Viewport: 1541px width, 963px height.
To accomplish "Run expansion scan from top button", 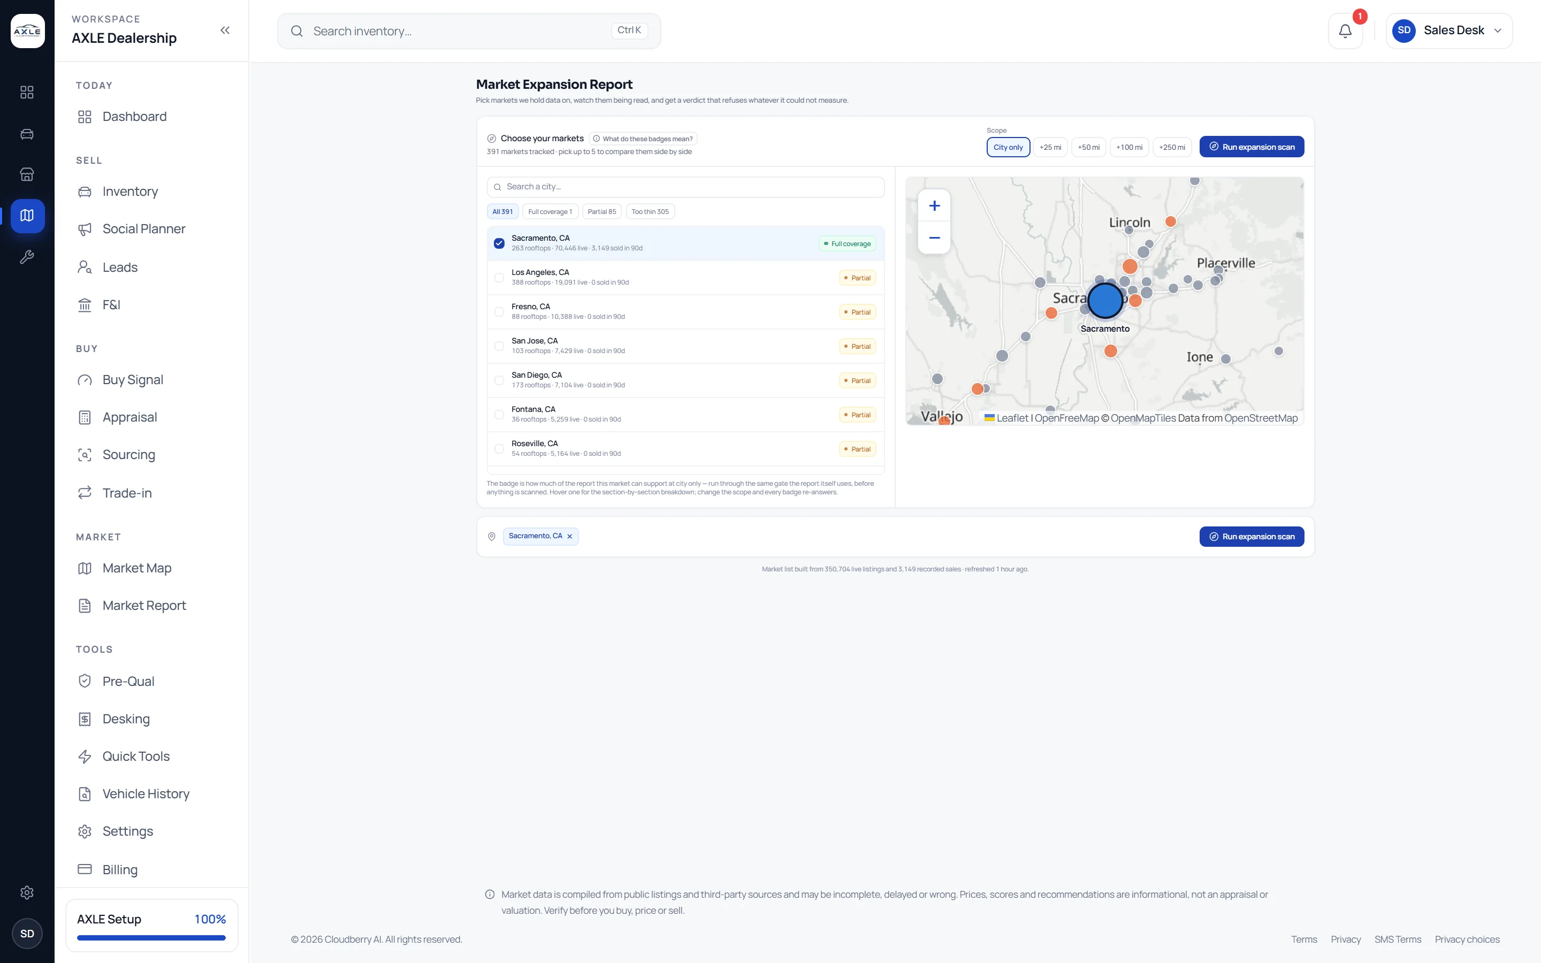I will click(1252, 147).
